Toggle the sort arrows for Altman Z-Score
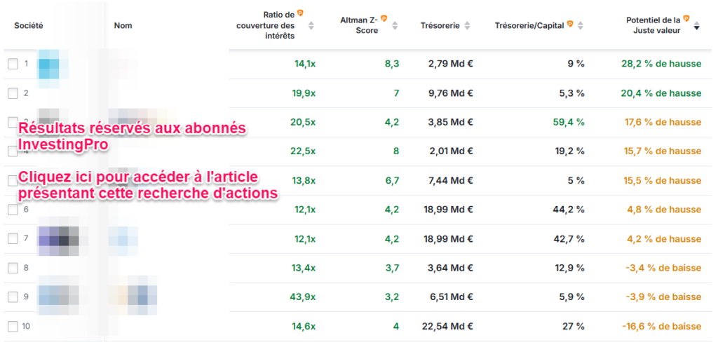 (395, 25)
